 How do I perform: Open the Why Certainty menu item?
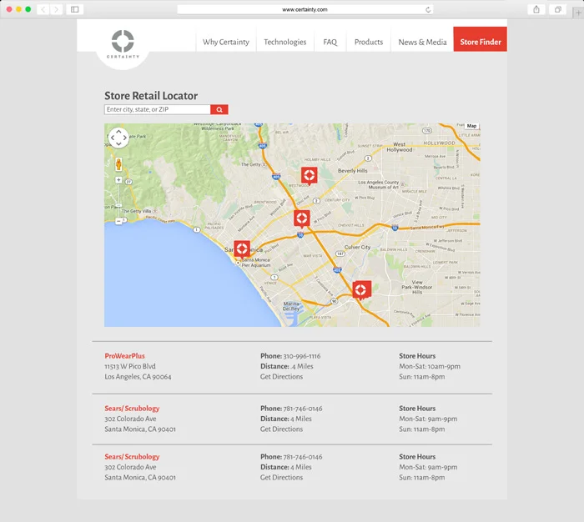tap(226, 42)
